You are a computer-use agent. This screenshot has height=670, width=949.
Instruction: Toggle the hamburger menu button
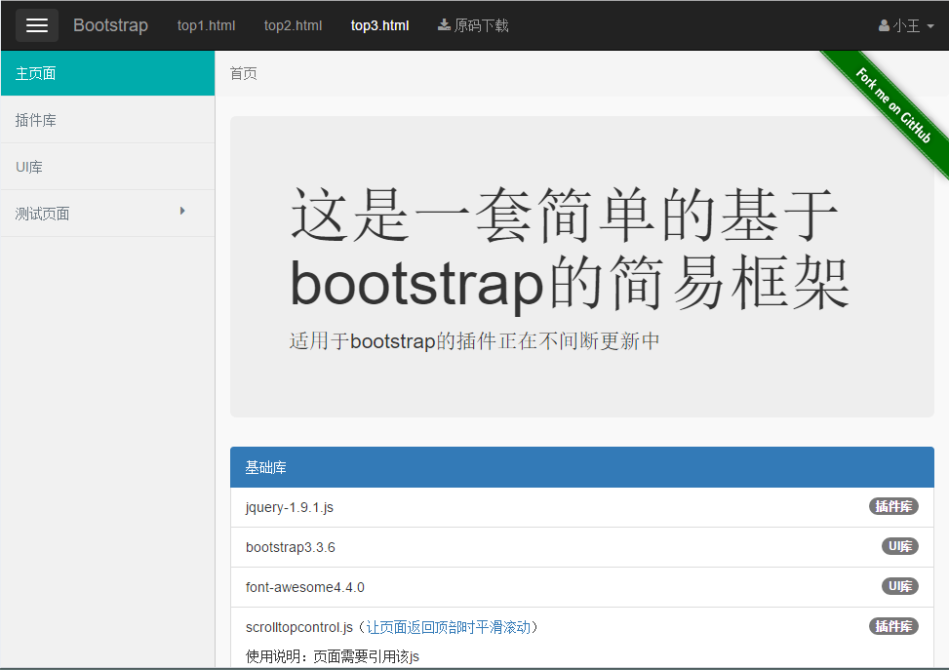click(37, 25)
